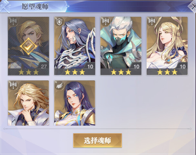Select the silver-haired armored soul master card
Viewport: 196px width, 155px height.
pos(75,46)
